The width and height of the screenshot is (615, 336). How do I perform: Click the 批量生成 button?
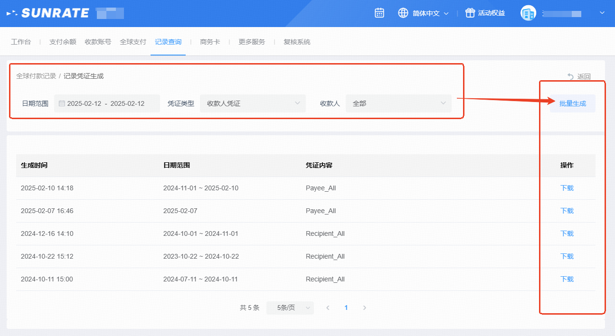pos(572,103)
